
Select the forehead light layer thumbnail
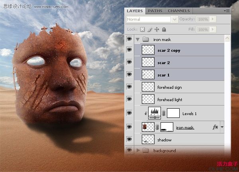[x=148, y=99]
